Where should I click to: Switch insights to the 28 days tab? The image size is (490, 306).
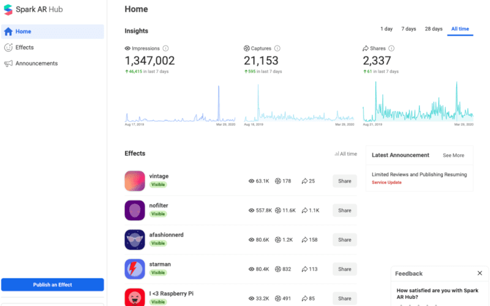point(434,29)
